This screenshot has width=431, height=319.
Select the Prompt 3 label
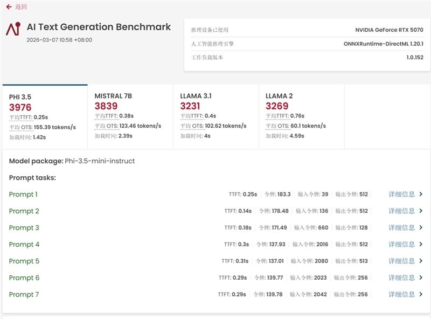pos(24,227)
